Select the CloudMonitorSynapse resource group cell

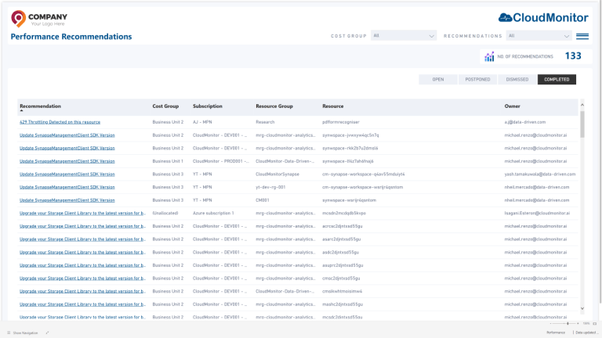pyautogui.click(x=277, y=174)
